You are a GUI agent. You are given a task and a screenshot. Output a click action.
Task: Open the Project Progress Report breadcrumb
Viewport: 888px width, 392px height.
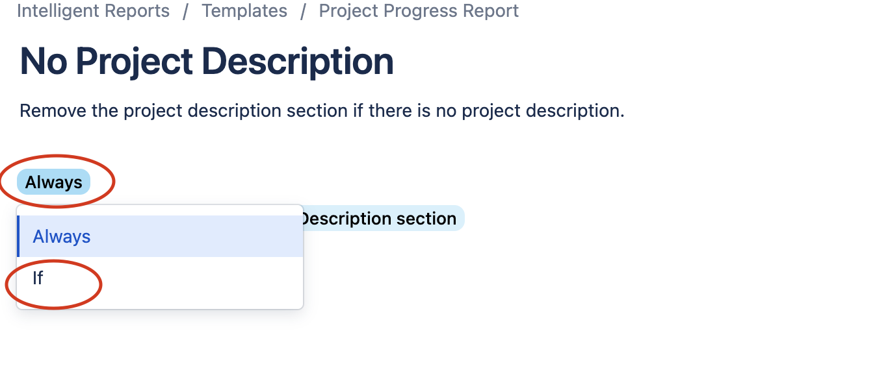(x=418, y=10)
